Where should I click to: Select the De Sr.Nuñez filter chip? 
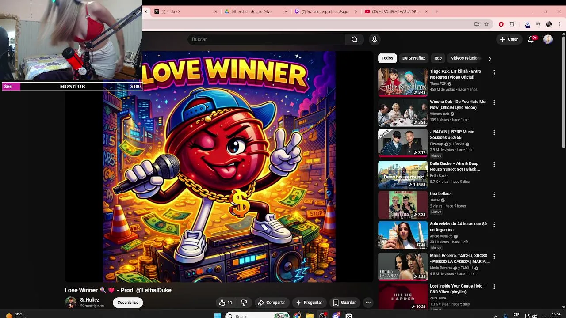413,58
